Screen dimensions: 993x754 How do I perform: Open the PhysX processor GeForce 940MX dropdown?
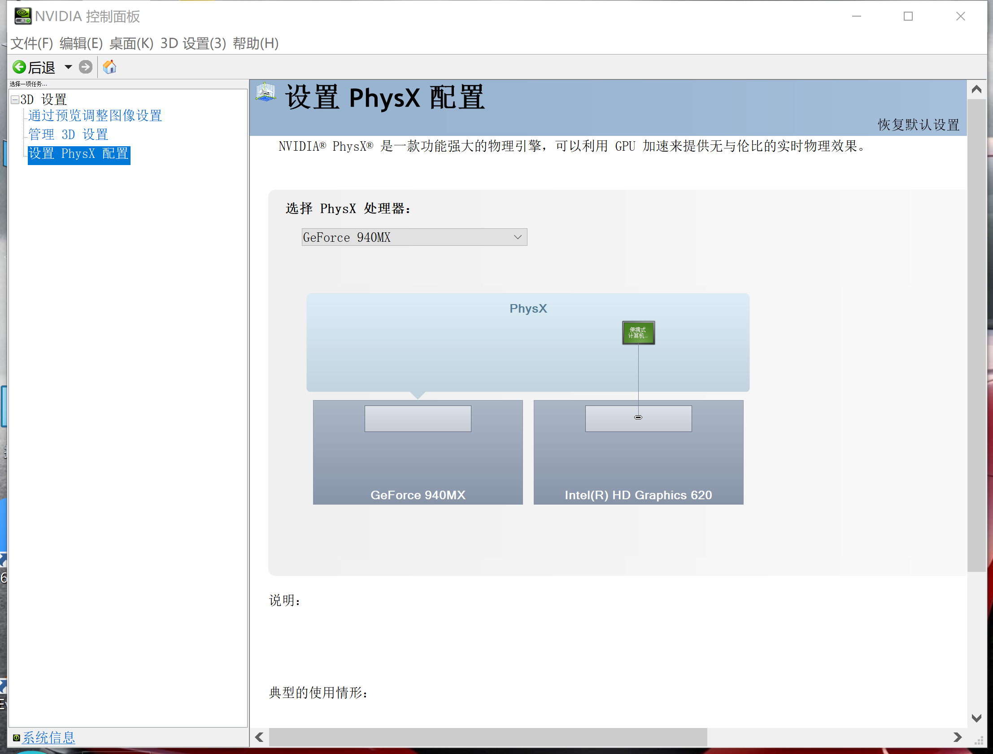pyautogui.click(x=414, y=237)
